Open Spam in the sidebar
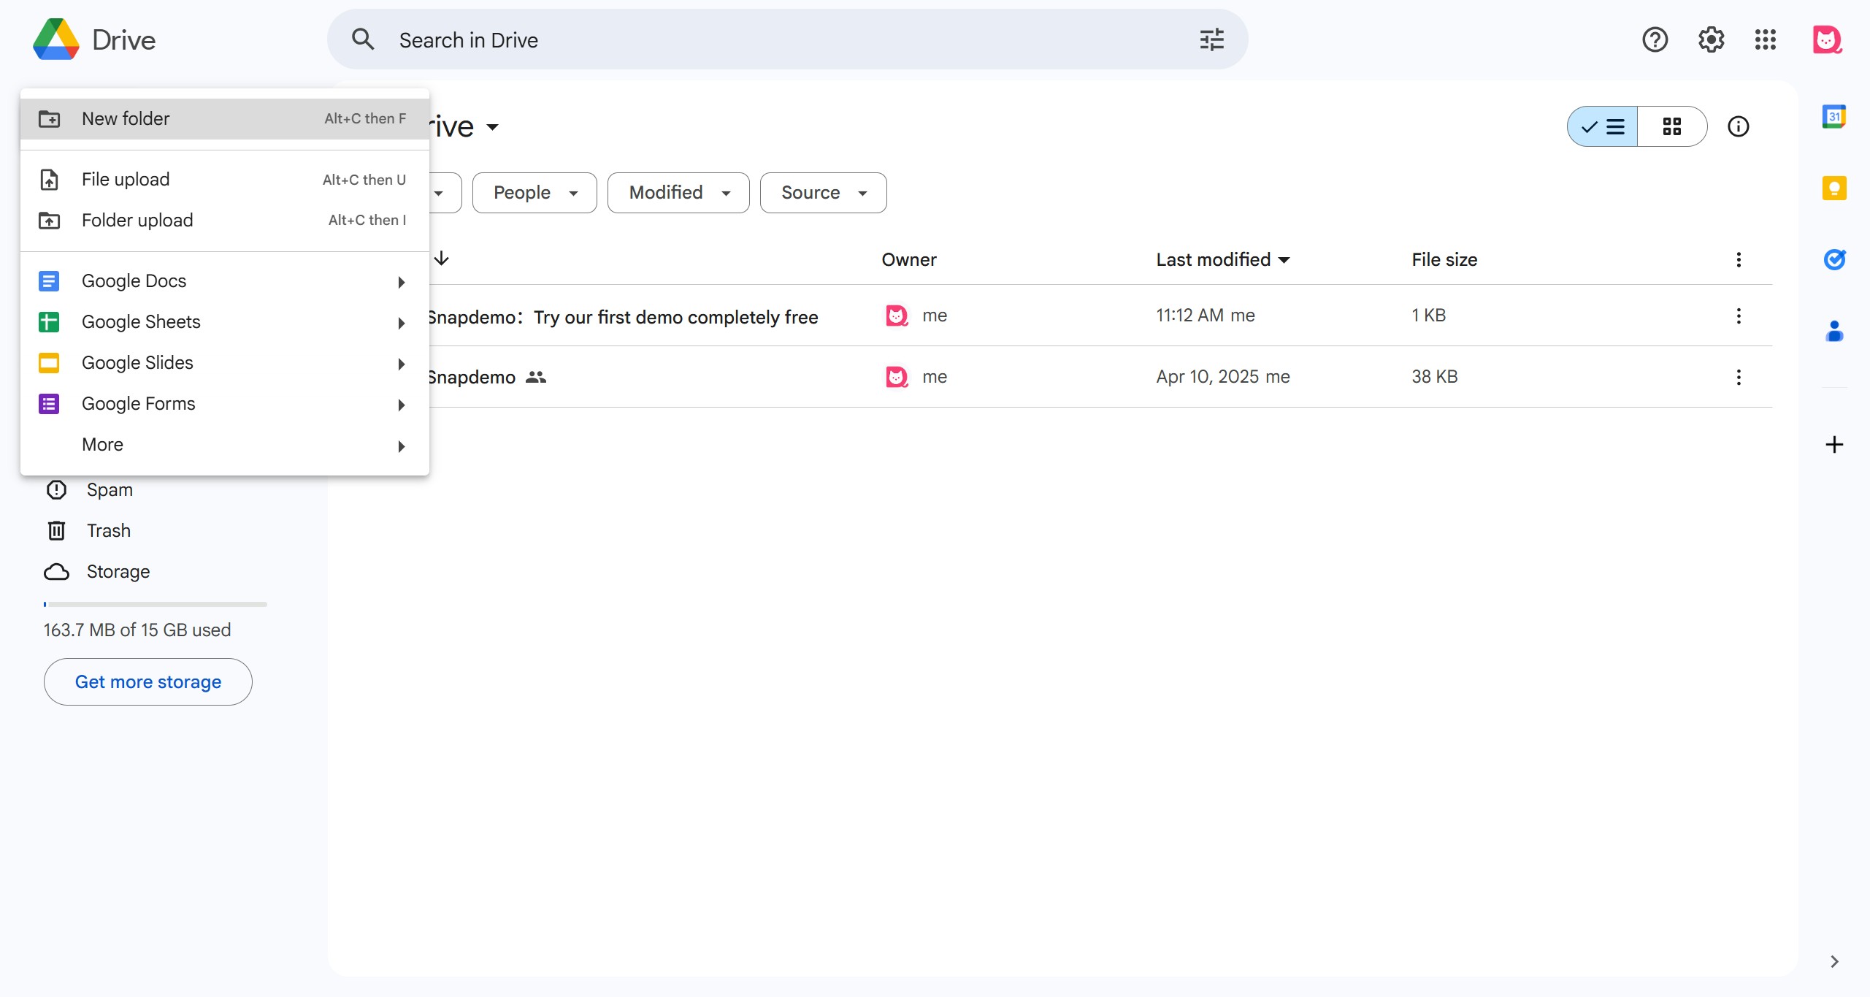The width and height of the screenshot is (1870, 997). tap(110, 489)
